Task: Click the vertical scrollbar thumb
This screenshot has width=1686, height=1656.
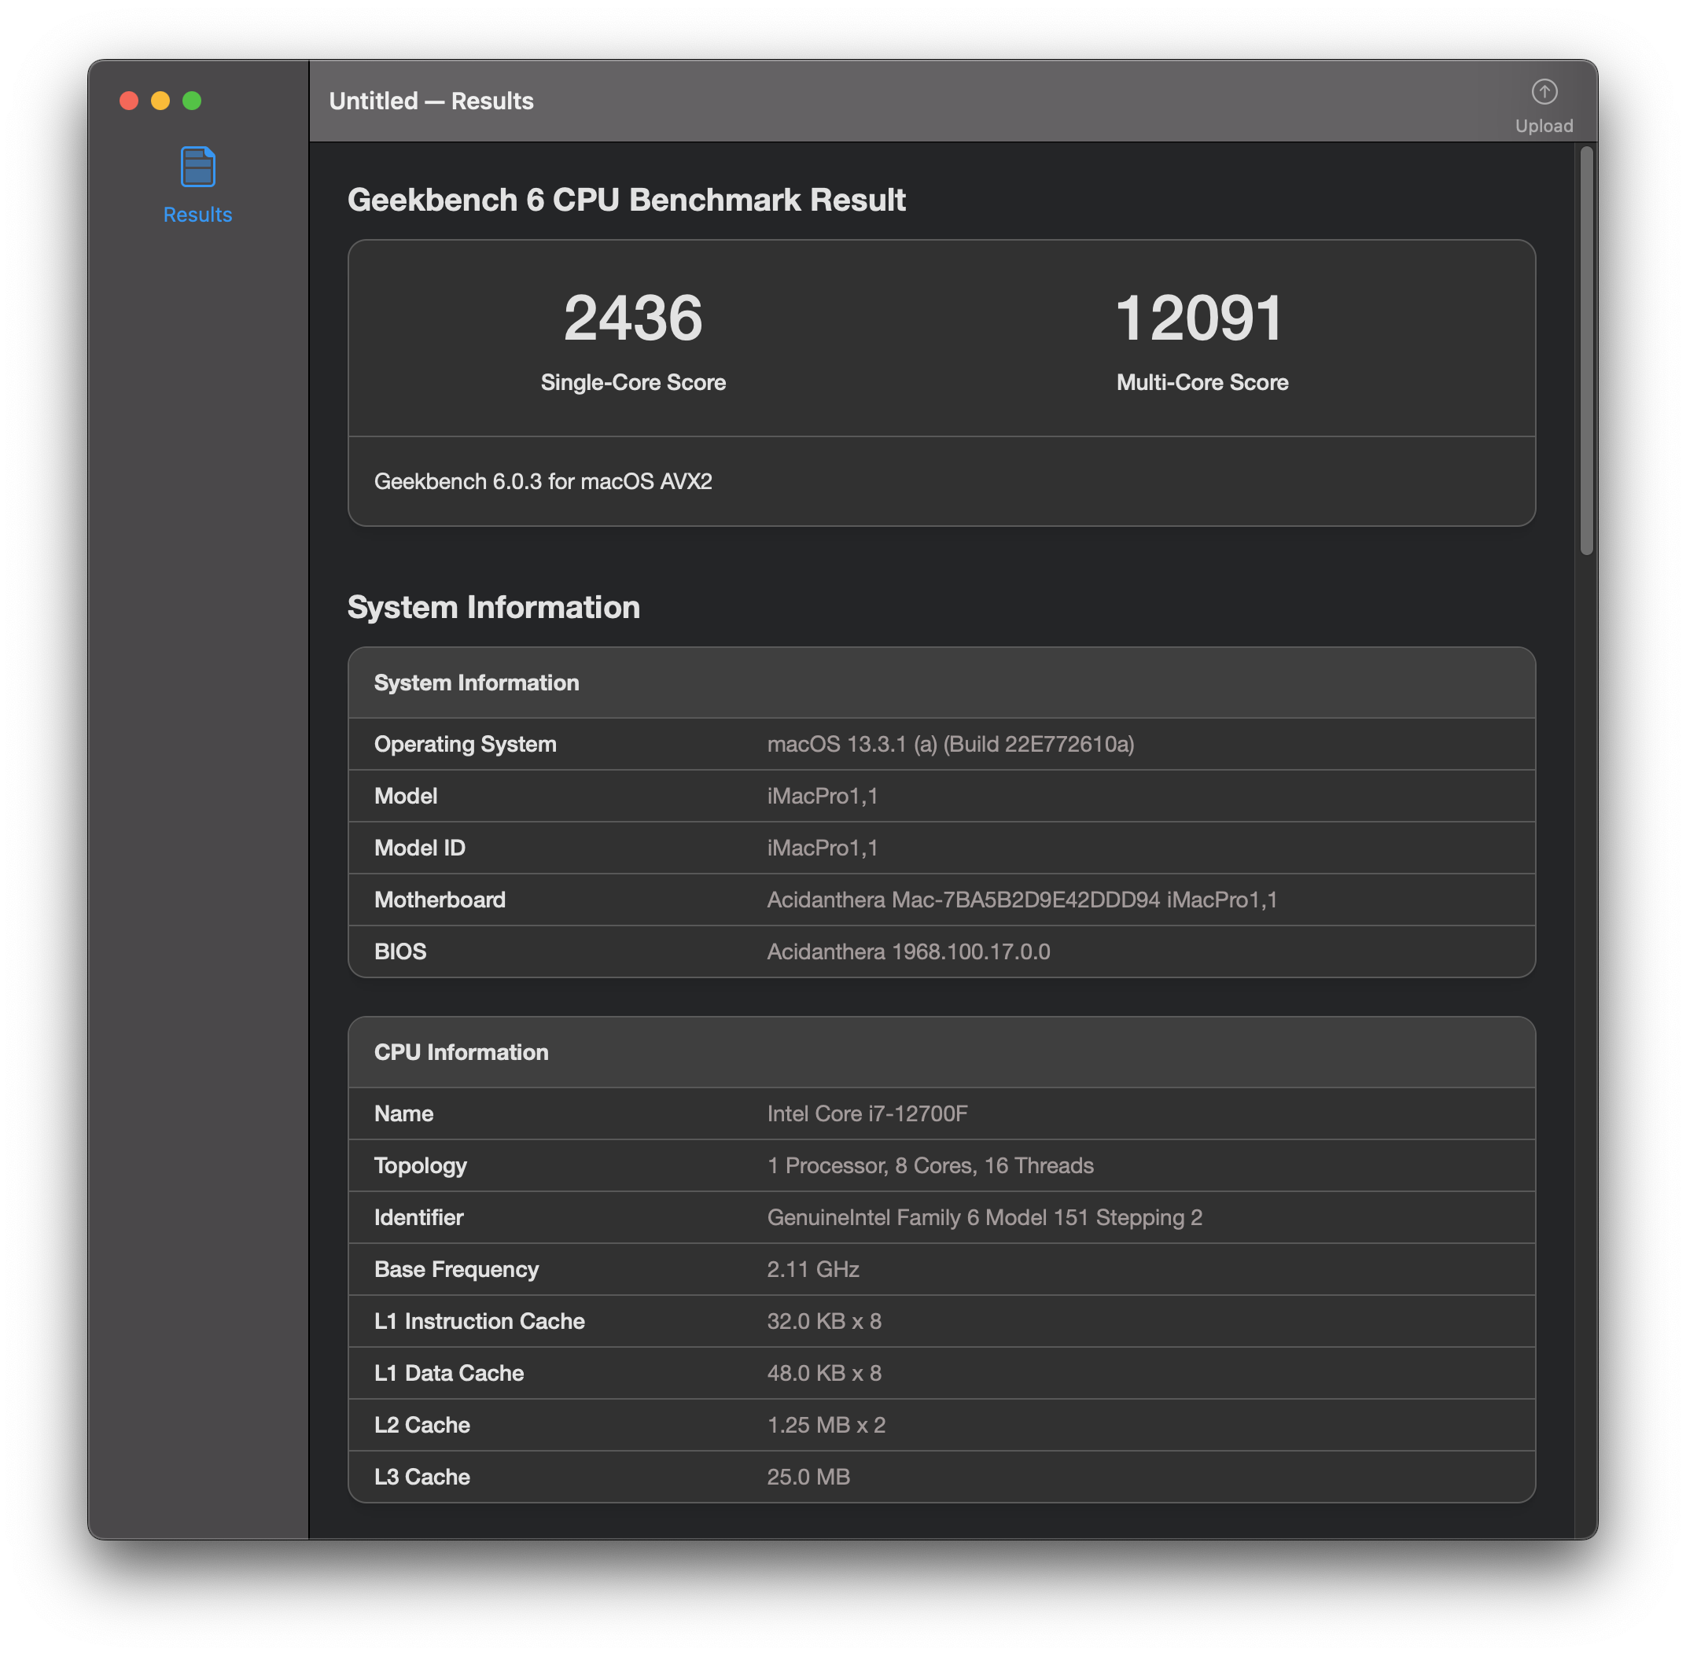Action: 1586,350
